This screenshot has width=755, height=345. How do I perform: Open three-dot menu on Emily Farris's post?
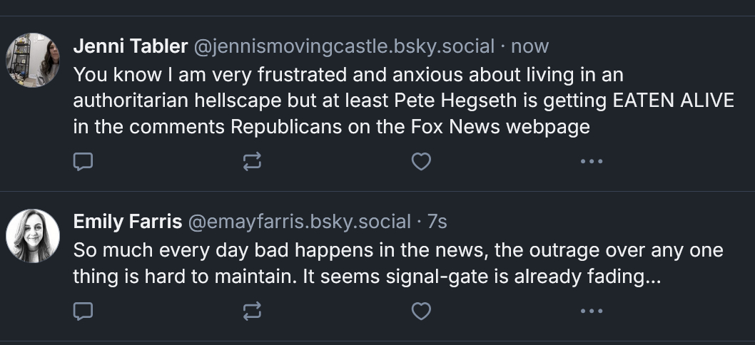pos(592,311)
